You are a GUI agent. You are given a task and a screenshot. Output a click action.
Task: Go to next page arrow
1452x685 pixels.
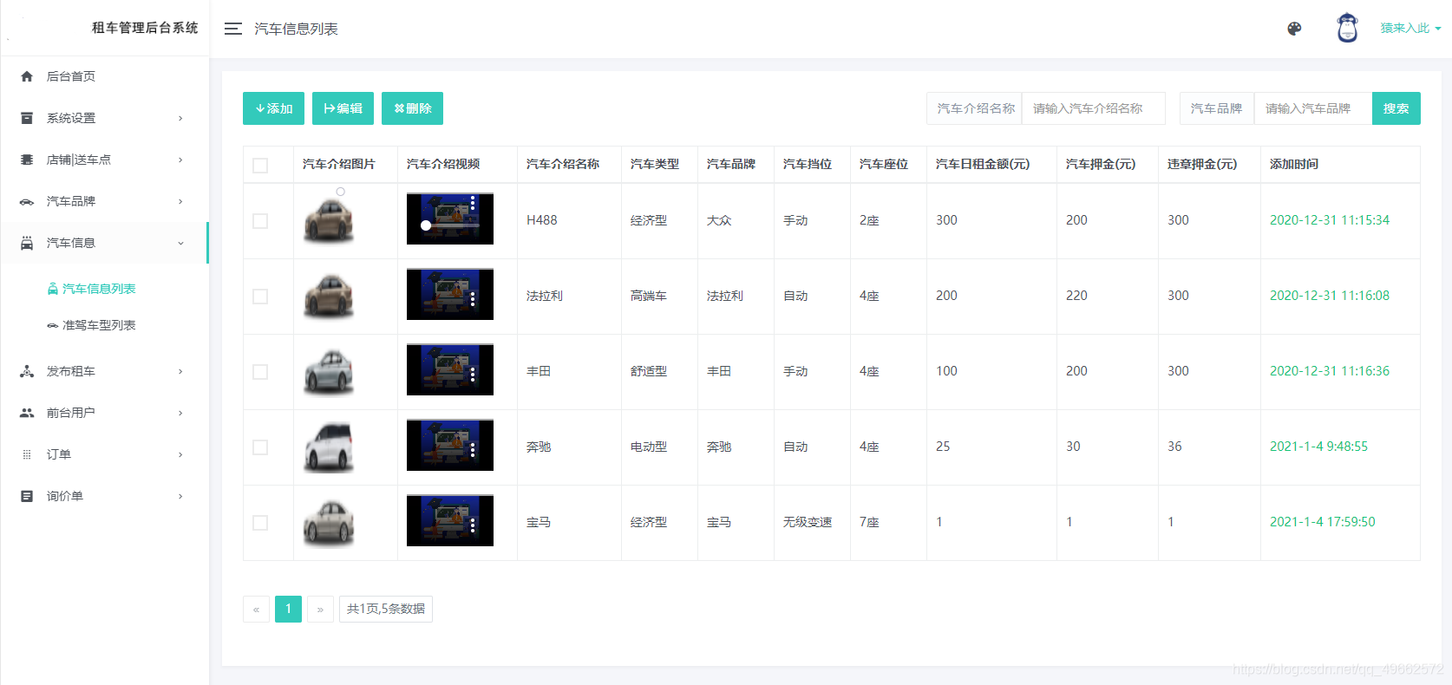[320, 610]
